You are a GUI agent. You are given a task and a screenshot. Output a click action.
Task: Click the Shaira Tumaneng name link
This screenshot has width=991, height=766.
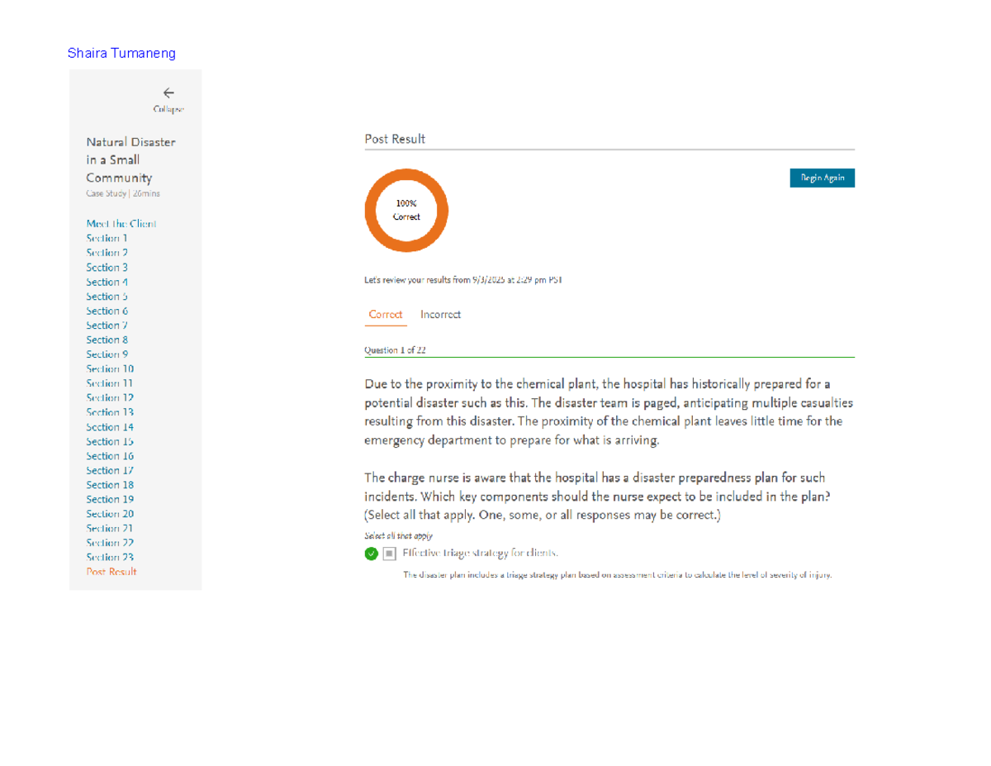(x=121, y=54)
